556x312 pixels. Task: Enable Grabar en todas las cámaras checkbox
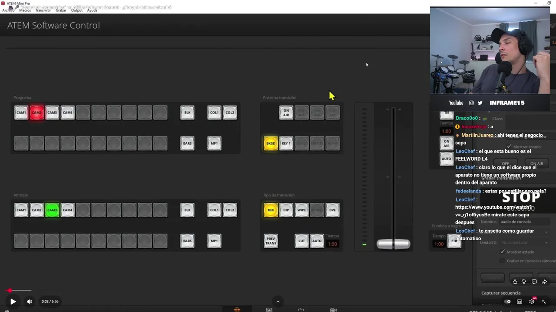pyautogui.click(x=503, y=261)
